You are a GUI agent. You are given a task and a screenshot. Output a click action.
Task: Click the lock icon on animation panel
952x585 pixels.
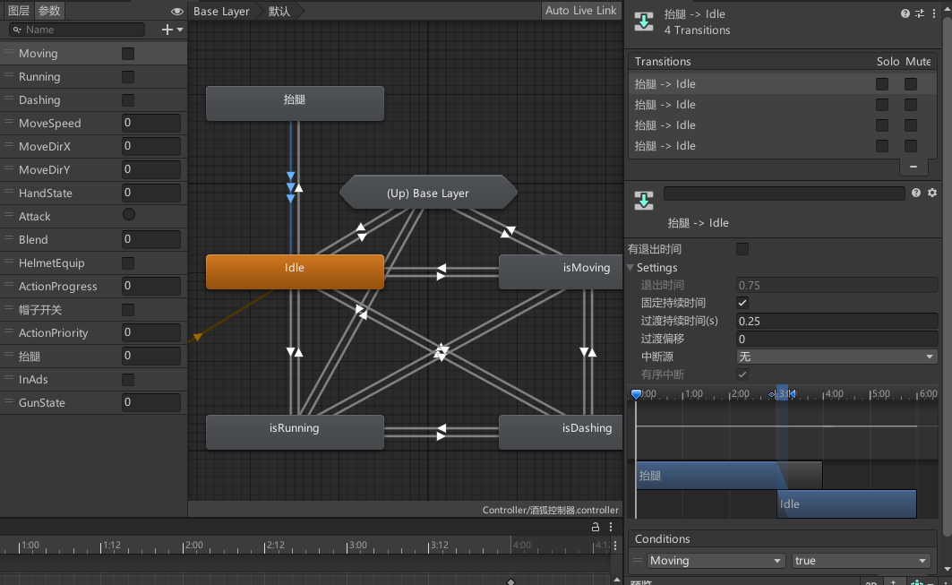click(x=596, y=528)
